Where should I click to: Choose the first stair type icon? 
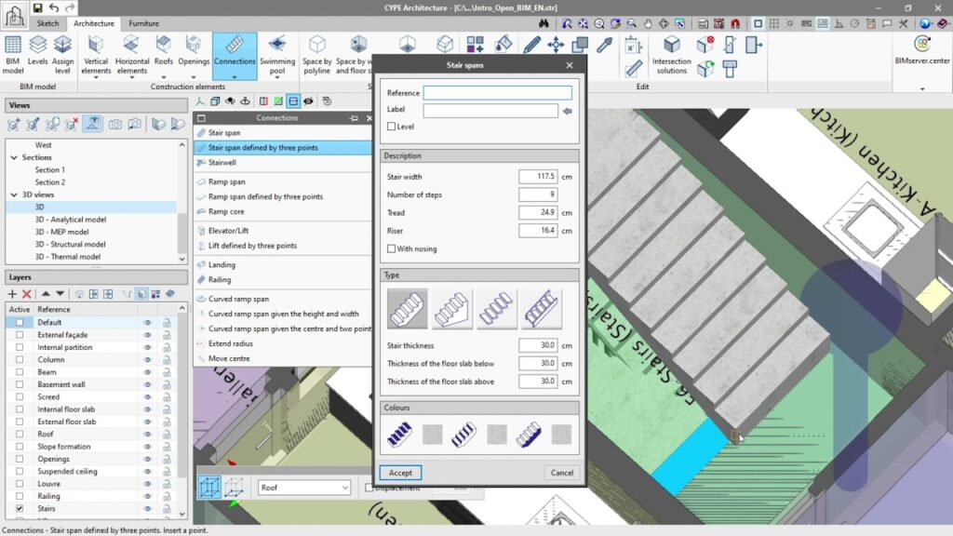[407, 309]
